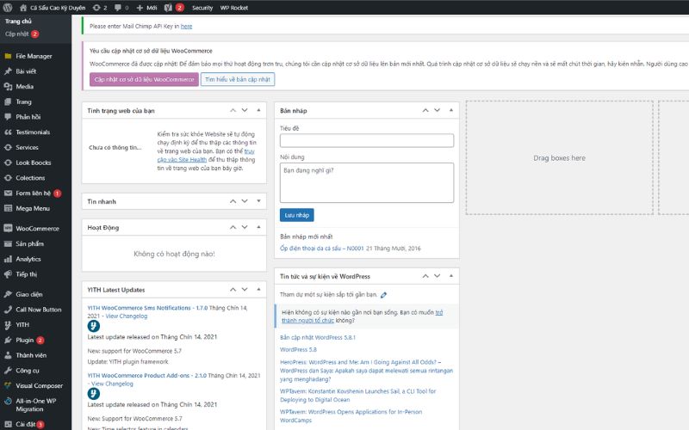Open updates icon showing 2 in admin bar
Screen dimensions: 689x430
[x=96, y=8]
